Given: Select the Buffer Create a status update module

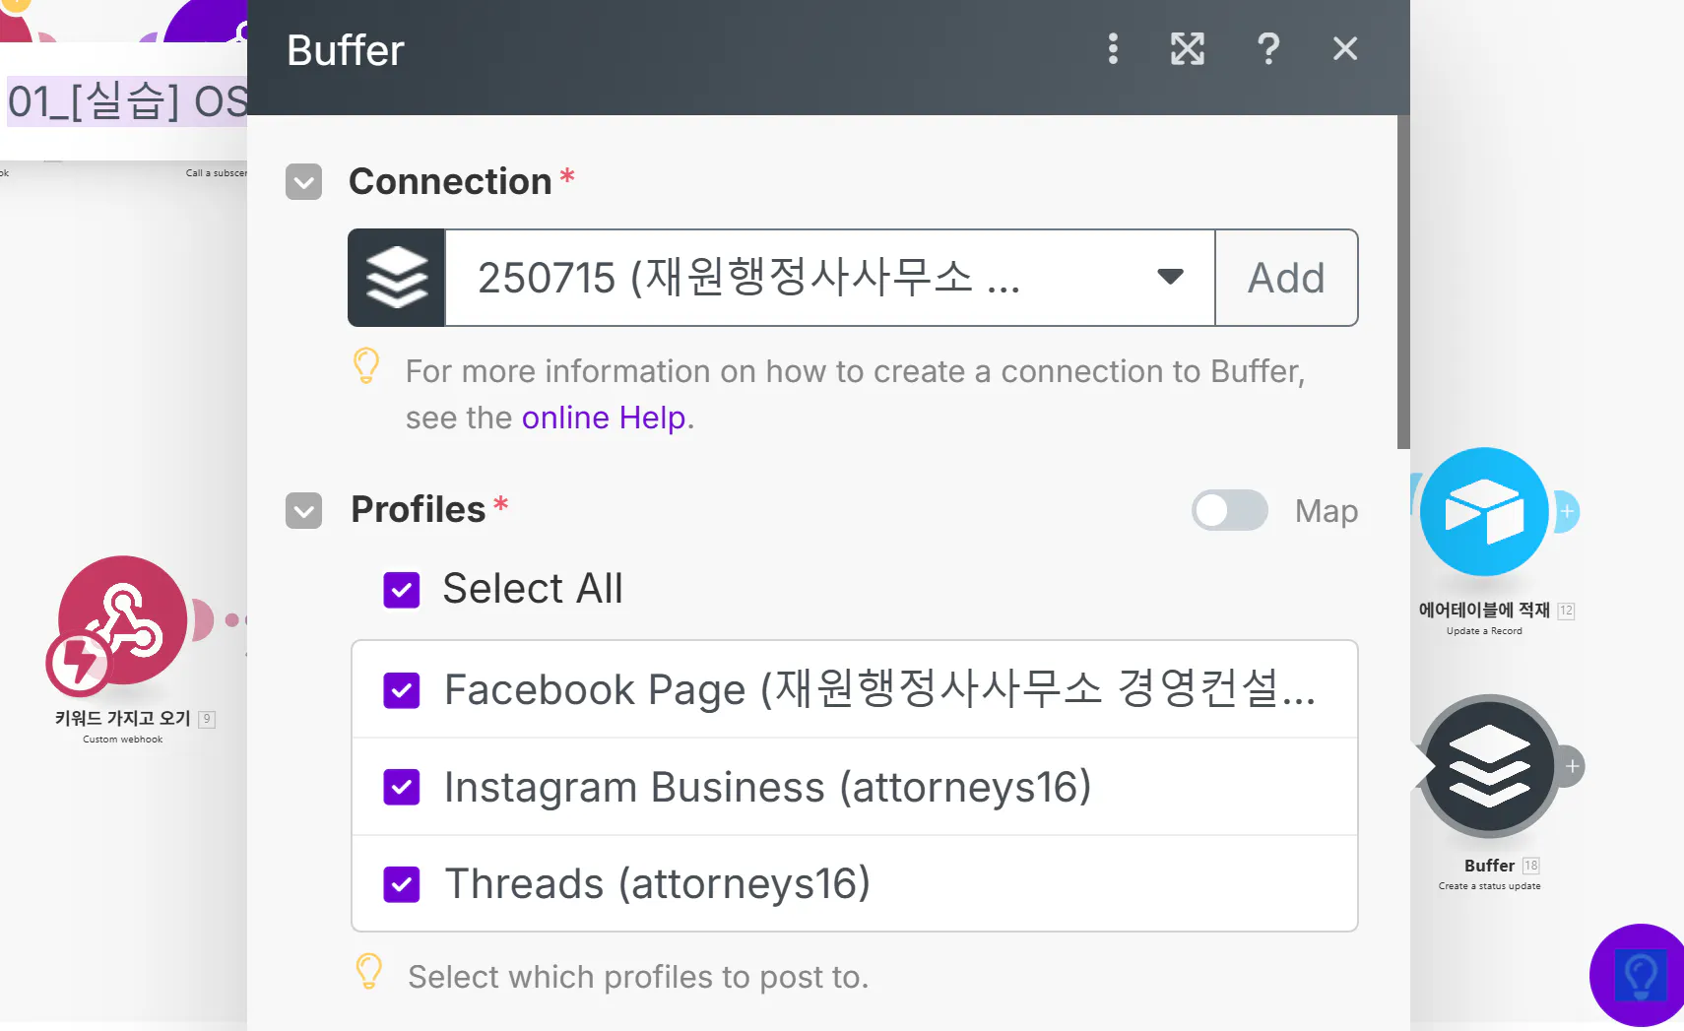Looking at the screenshot, I should pyautogui.click(x=1489, y=766).
